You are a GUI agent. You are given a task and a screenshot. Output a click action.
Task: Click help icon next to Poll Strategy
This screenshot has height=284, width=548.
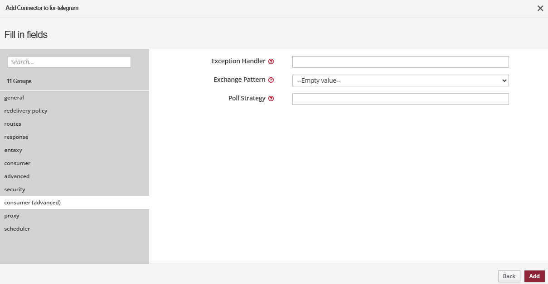pyautogui.click(x=271, y=99)
